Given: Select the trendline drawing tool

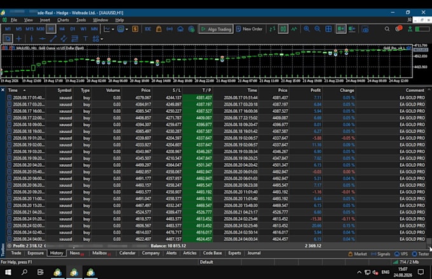Looking at the screenshot, I should (x=53, y=39).
